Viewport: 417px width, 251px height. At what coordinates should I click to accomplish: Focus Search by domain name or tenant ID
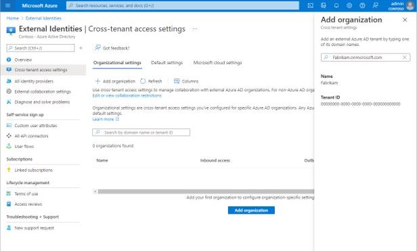[x=141, y=133]
